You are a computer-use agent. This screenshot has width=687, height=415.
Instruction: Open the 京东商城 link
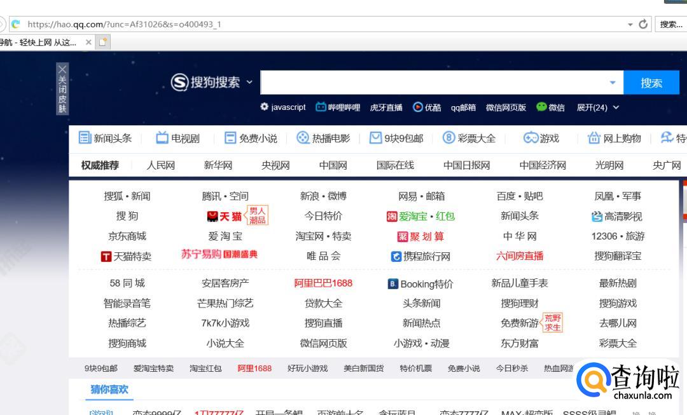coord(127,236)
